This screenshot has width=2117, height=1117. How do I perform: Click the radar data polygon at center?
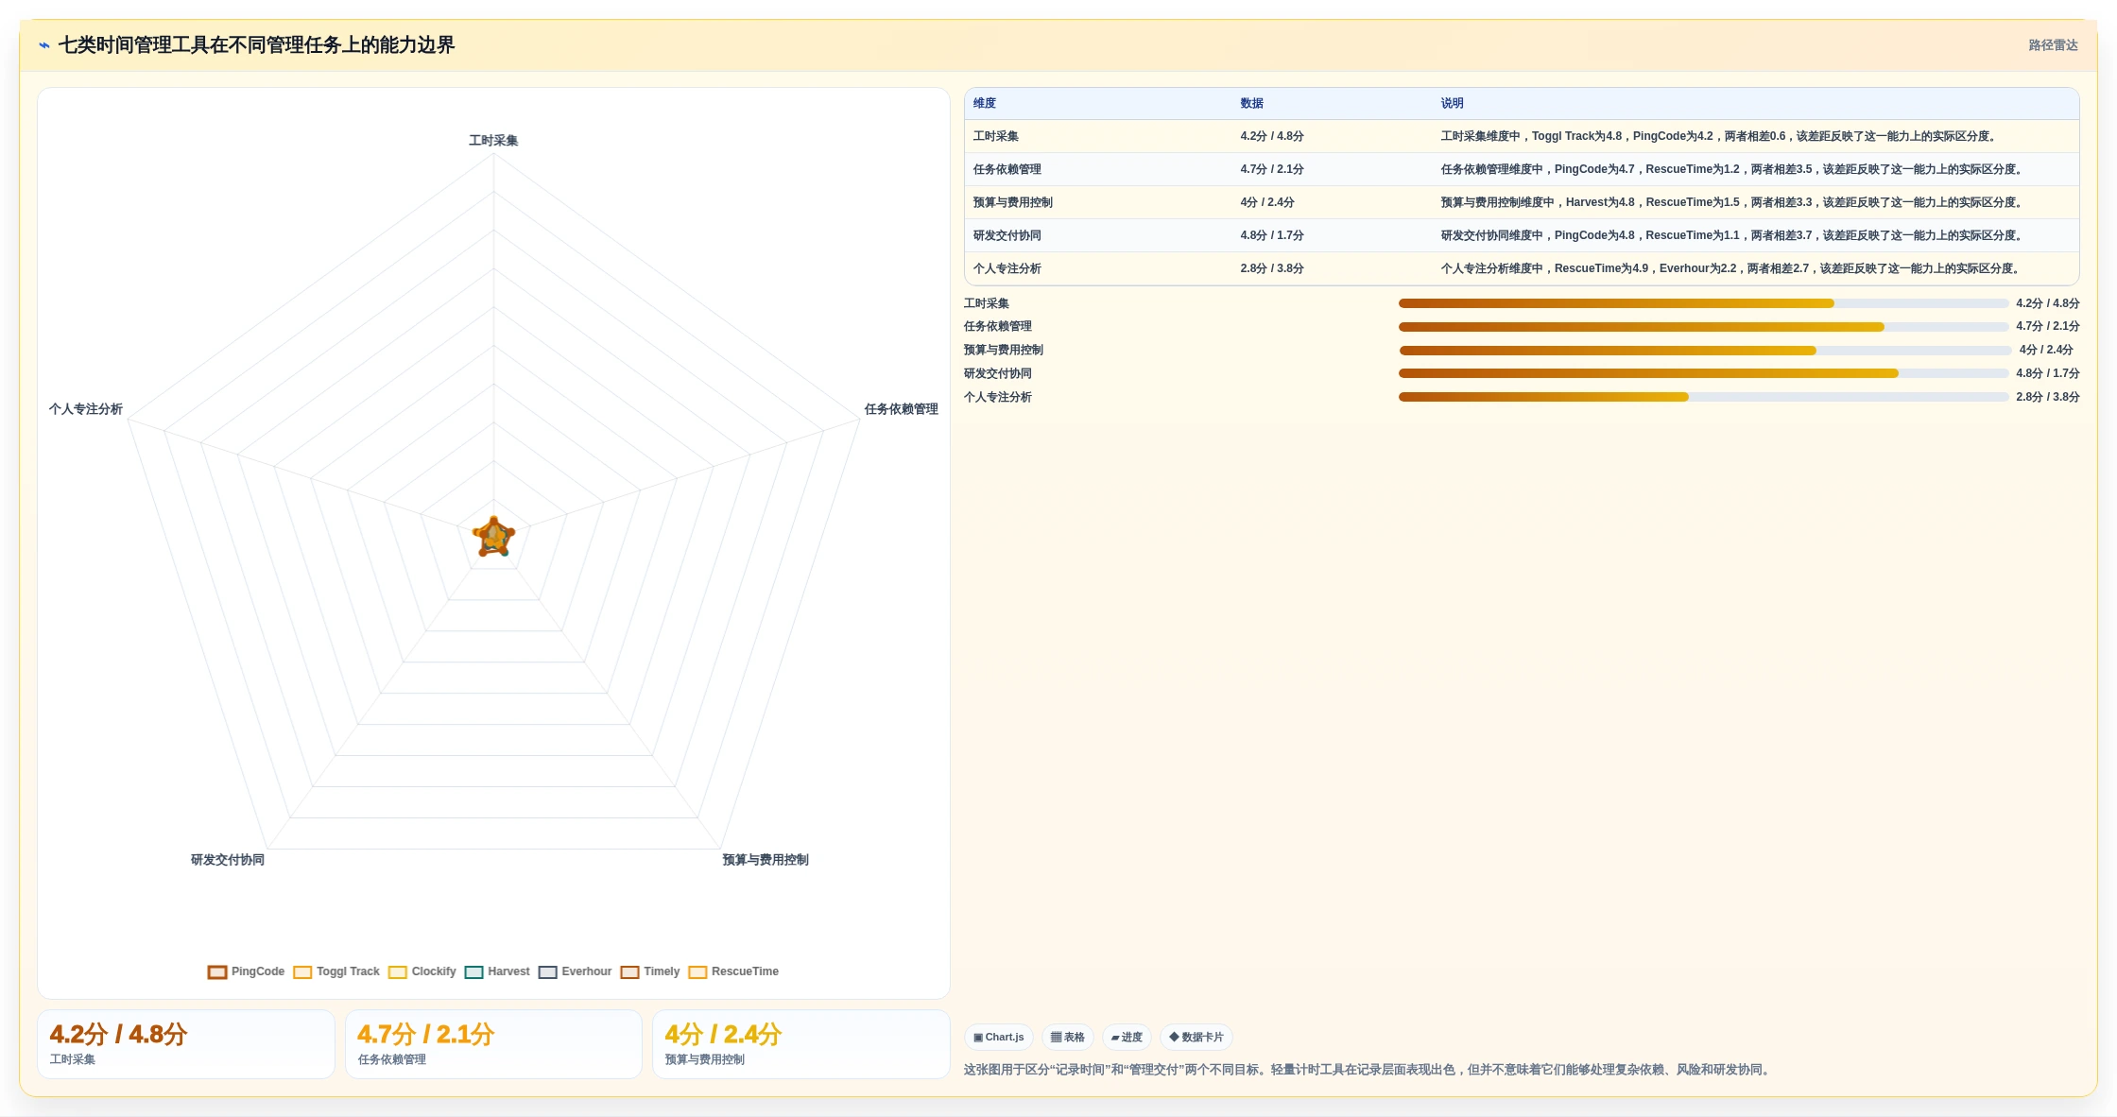coord(493,537)
